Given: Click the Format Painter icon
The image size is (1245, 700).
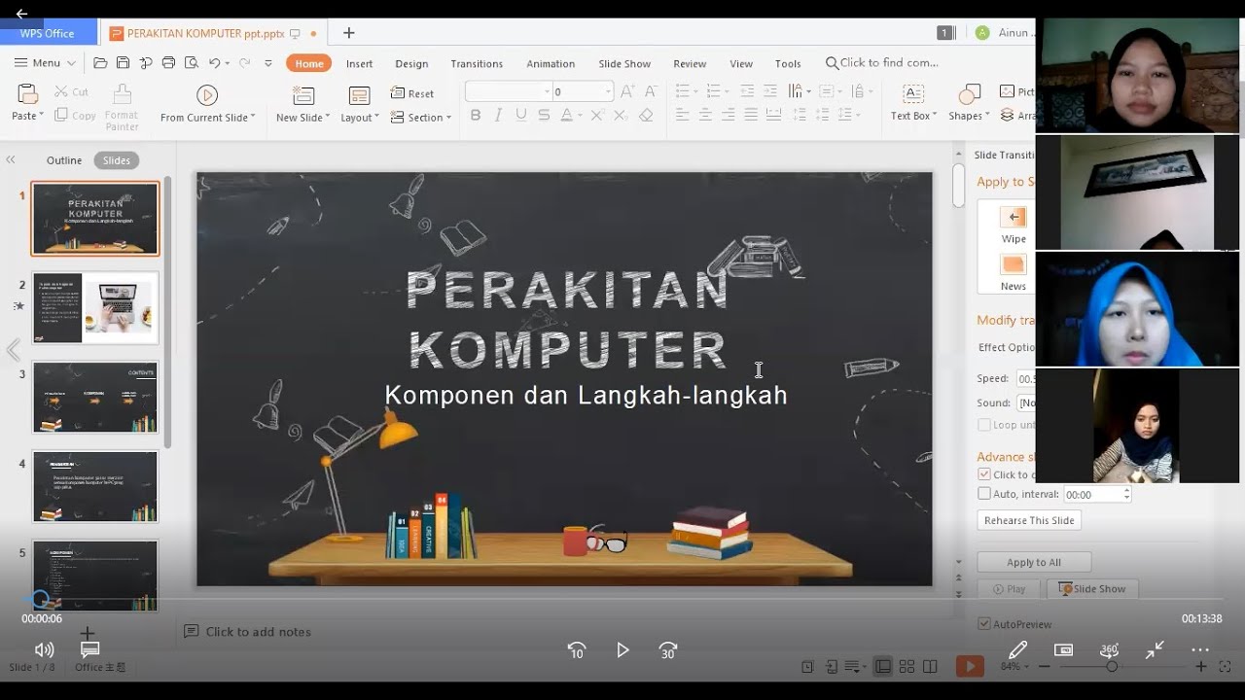Looking at the screenshot, I should coord(122,95).
